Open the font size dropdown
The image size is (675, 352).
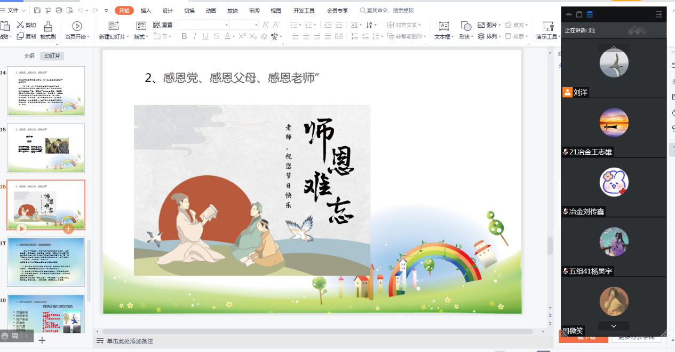click(256, 25)
